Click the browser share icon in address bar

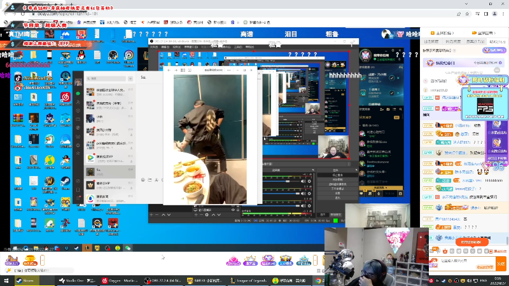[458, 14]
